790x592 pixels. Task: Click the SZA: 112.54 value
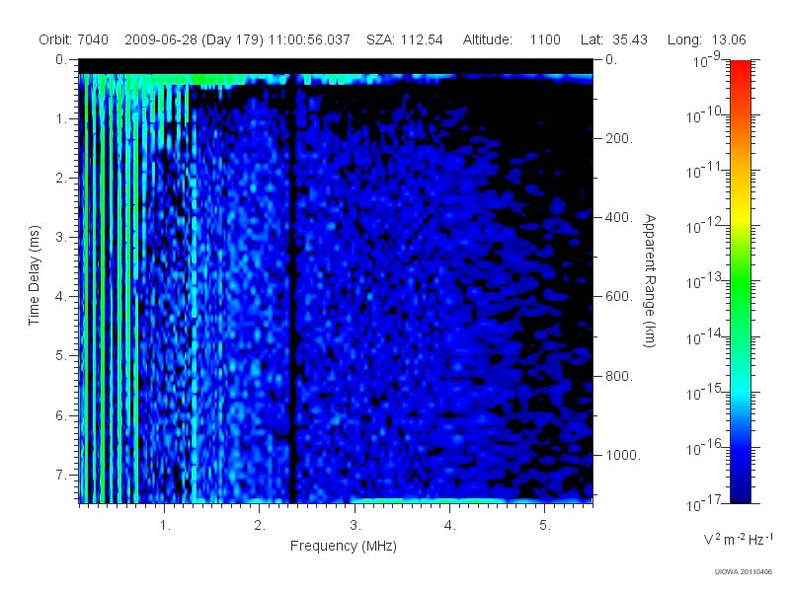point(405,39)
